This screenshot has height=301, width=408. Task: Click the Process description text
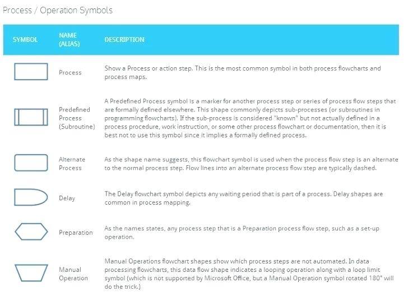[x=242, y=72]
